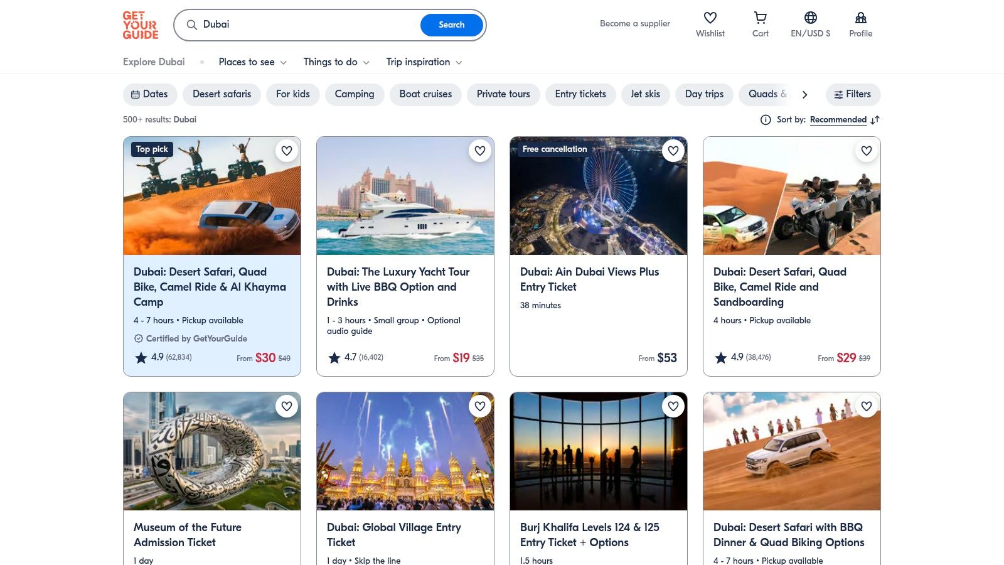This screenshot has width=1004, height=565.
Task: Click the globe language icon EN/USD
Action: [810, 18]
